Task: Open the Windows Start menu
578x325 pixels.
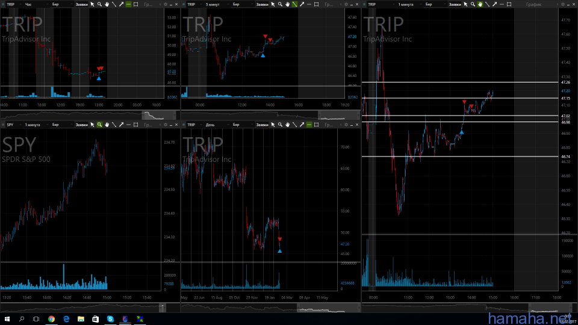Action: (x=7, y=319)
